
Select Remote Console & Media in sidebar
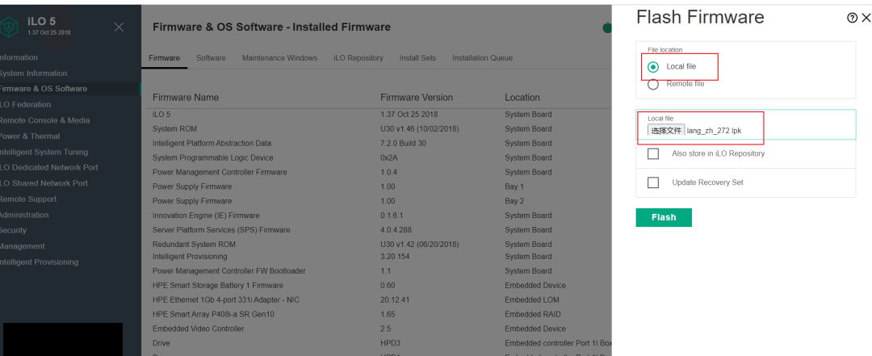click(x=44, y=120)
